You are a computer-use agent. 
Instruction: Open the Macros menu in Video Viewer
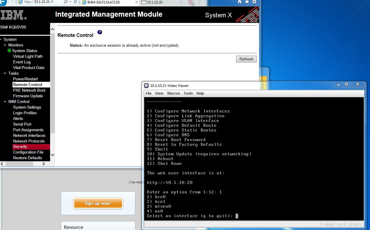(x=174, y=93)
